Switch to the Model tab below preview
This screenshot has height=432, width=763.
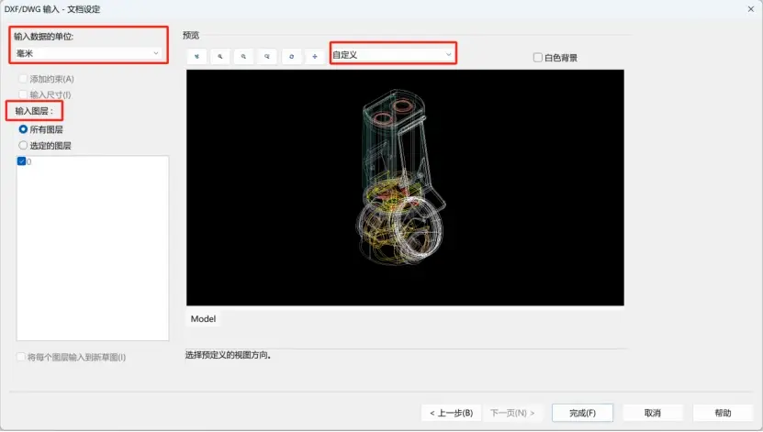pyautogui.click(x=203, y=319)
